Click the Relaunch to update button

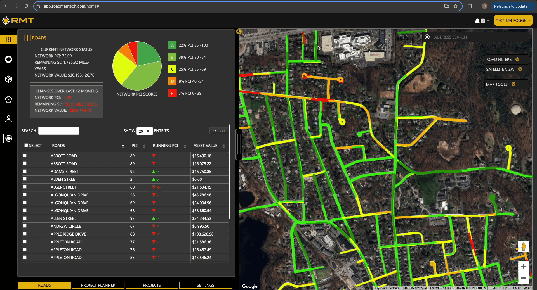[511, 6]
